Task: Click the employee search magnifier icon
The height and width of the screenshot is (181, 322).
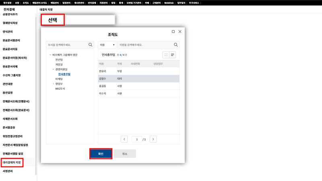Action: point(175,45)
